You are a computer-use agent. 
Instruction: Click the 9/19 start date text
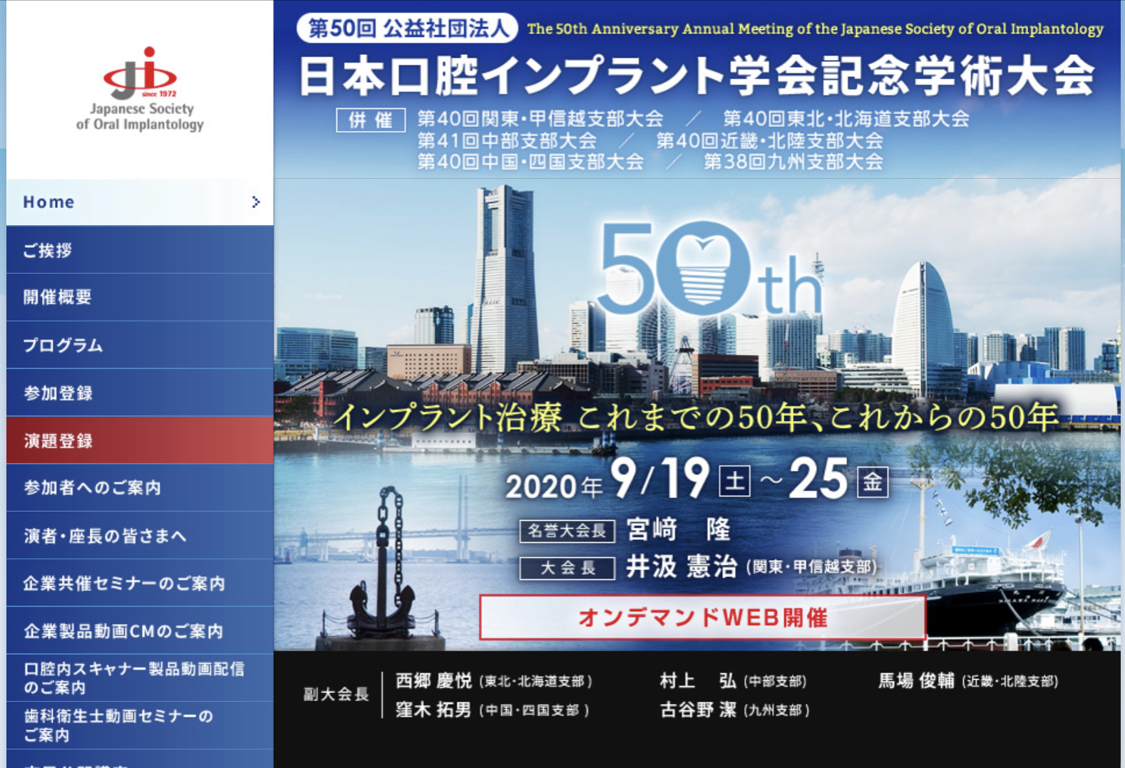pyautogui.click(x=659, y=477)
